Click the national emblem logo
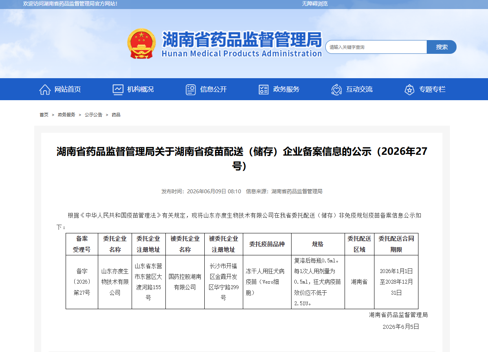This screenshot has height=352, width=488. 141,44
